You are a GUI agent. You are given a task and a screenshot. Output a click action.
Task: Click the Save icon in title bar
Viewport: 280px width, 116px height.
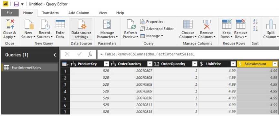[x=16, y=4]
